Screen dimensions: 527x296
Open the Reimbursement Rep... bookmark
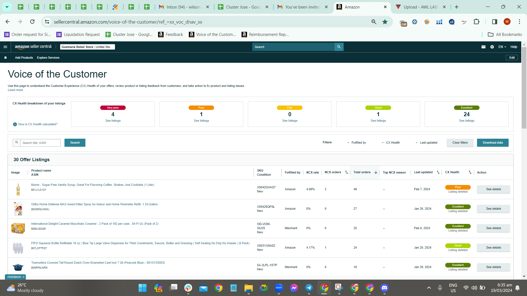point(265,34)
